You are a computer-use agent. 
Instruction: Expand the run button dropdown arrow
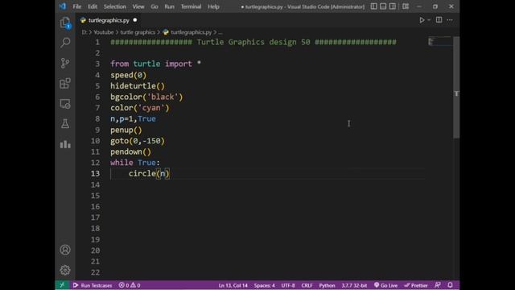click(x=429, y=20)
